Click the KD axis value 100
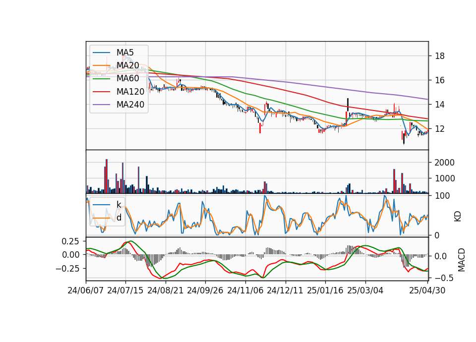Viewport: 476px width, 342px height. tap(442, 196)
